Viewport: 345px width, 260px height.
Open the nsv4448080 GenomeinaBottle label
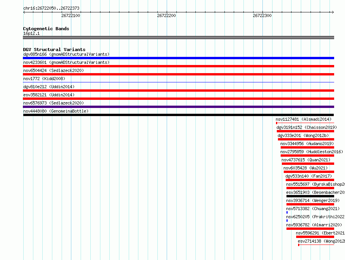pos(56,111)
